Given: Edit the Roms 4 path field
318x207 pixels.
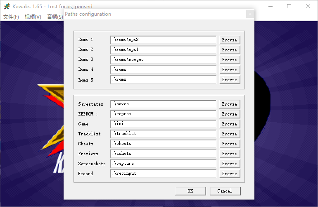Looking at the screenshot, I should pyautogui.click(x=163, y=70).
